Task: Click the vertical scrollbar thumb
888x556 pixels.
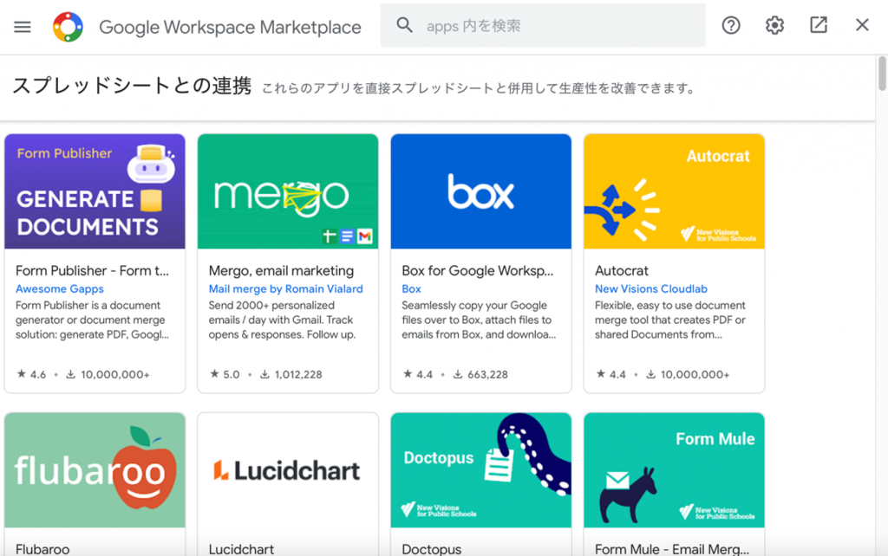Action: coord(882,74)
